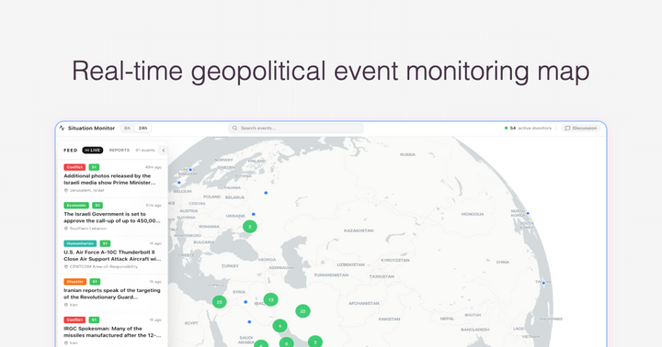Collapse the feed panel with the chevron

point(164,151)
